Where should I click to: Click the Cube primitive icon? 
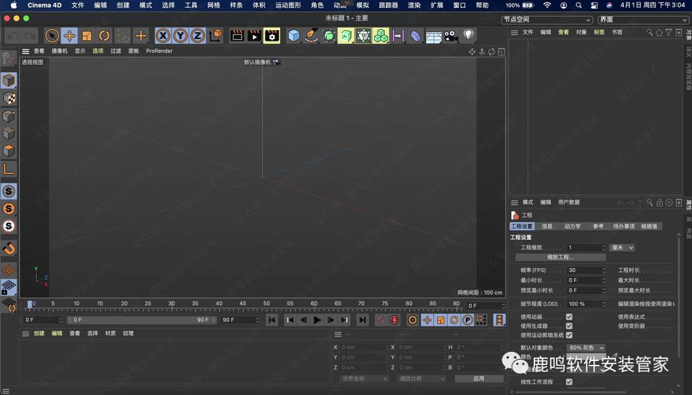[294, 36]
